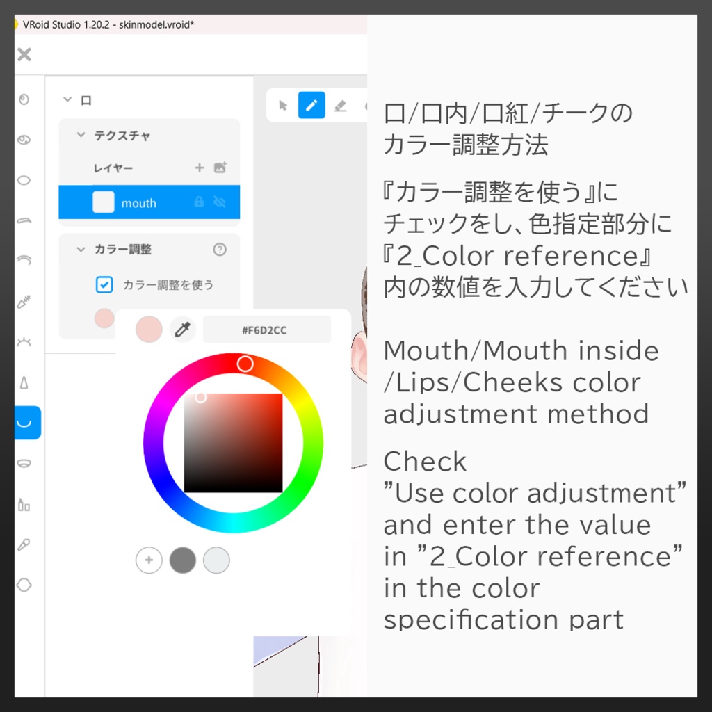Open the lipstick category in sidebar
The image size is (712, 712).
click(24, 504)
